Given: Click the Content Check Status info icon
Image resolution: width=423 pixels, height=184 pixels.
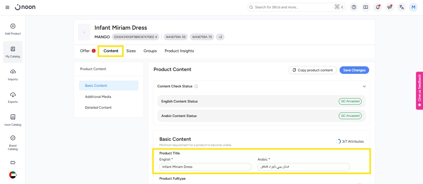Looking at the screenshot, I should tap(196, 86).
